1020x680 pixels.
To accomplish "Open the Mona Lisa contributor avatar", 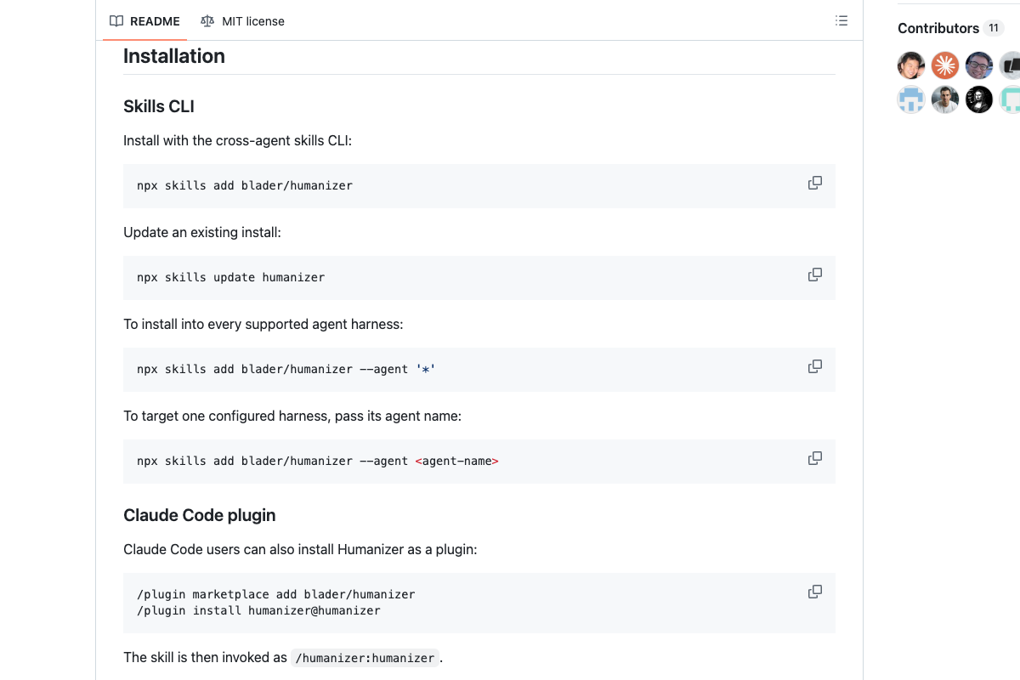I will point(979,99).
